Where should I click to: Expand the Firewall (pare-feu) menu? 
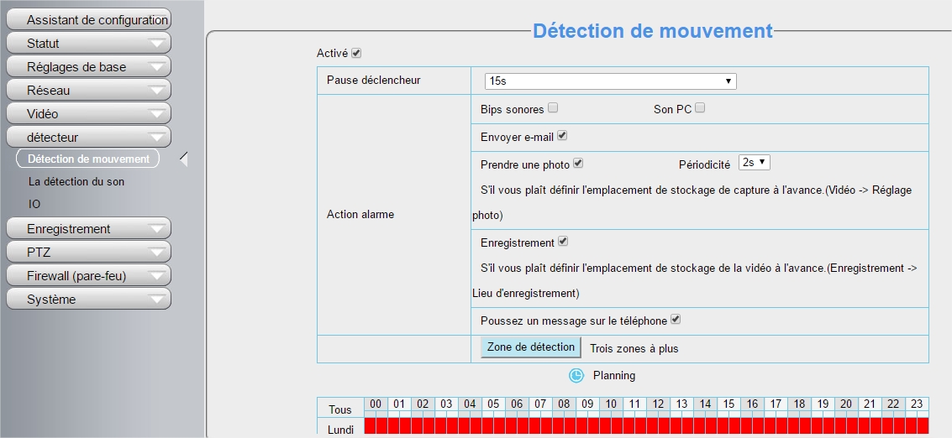tap(88, 276)
